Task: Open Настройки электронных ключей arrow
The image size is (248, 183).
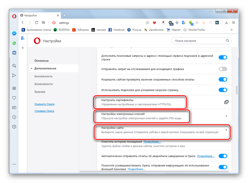Action: click(226, 116)
